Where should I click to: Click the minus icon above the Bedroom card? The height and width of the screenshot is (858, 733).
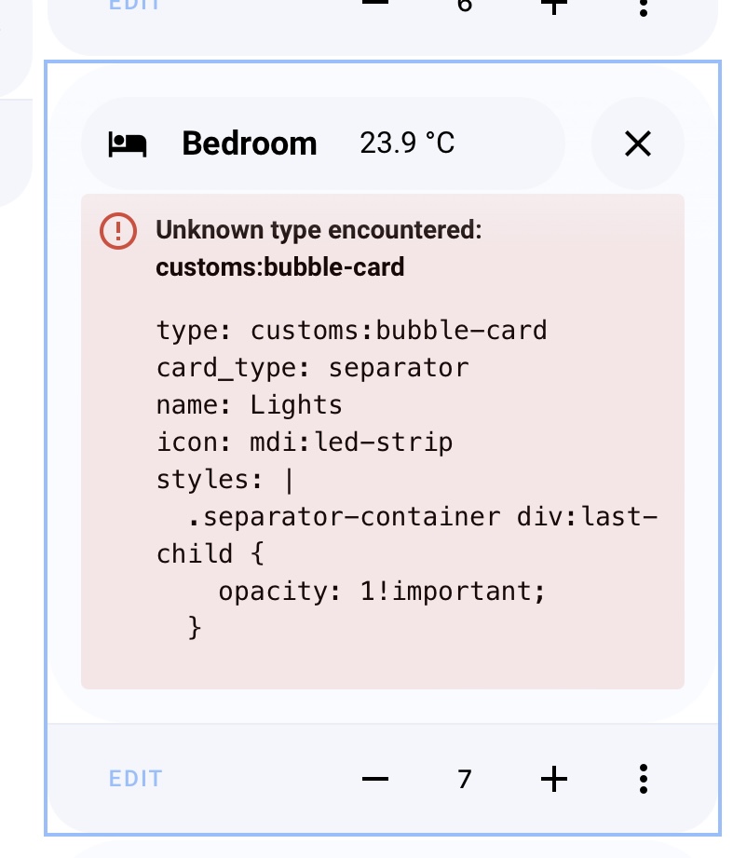coord(375,5)
